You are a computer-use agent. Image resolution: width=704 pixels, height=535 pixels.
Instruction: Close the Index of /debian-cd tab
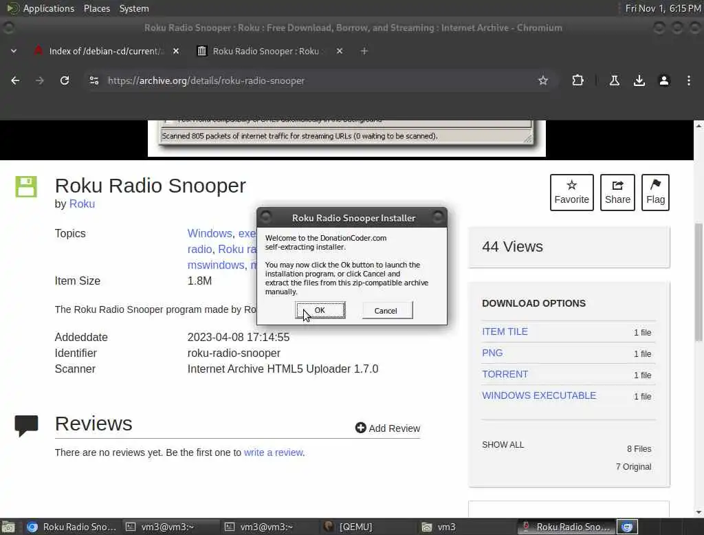click(176, 51)
